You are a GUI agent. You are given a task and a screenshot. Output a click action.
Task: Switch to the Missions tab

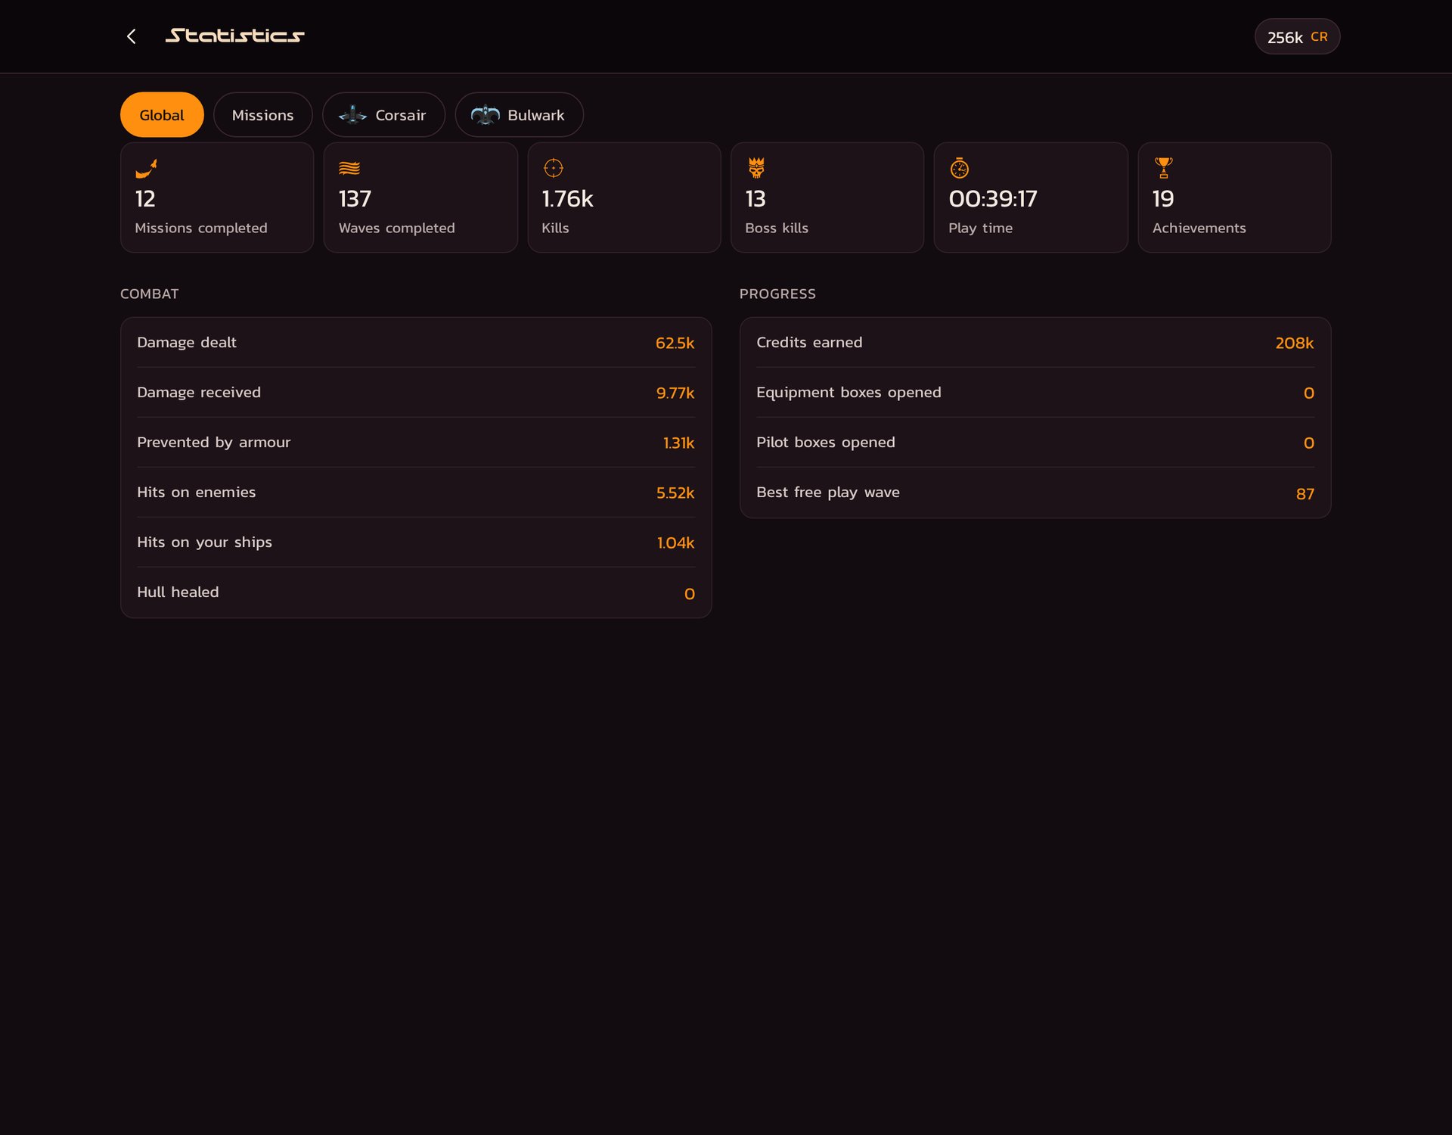click(x=262, y=115)
